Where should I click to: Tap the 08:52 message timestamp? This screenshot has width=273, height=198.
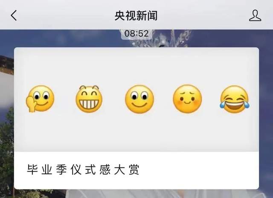136,33
